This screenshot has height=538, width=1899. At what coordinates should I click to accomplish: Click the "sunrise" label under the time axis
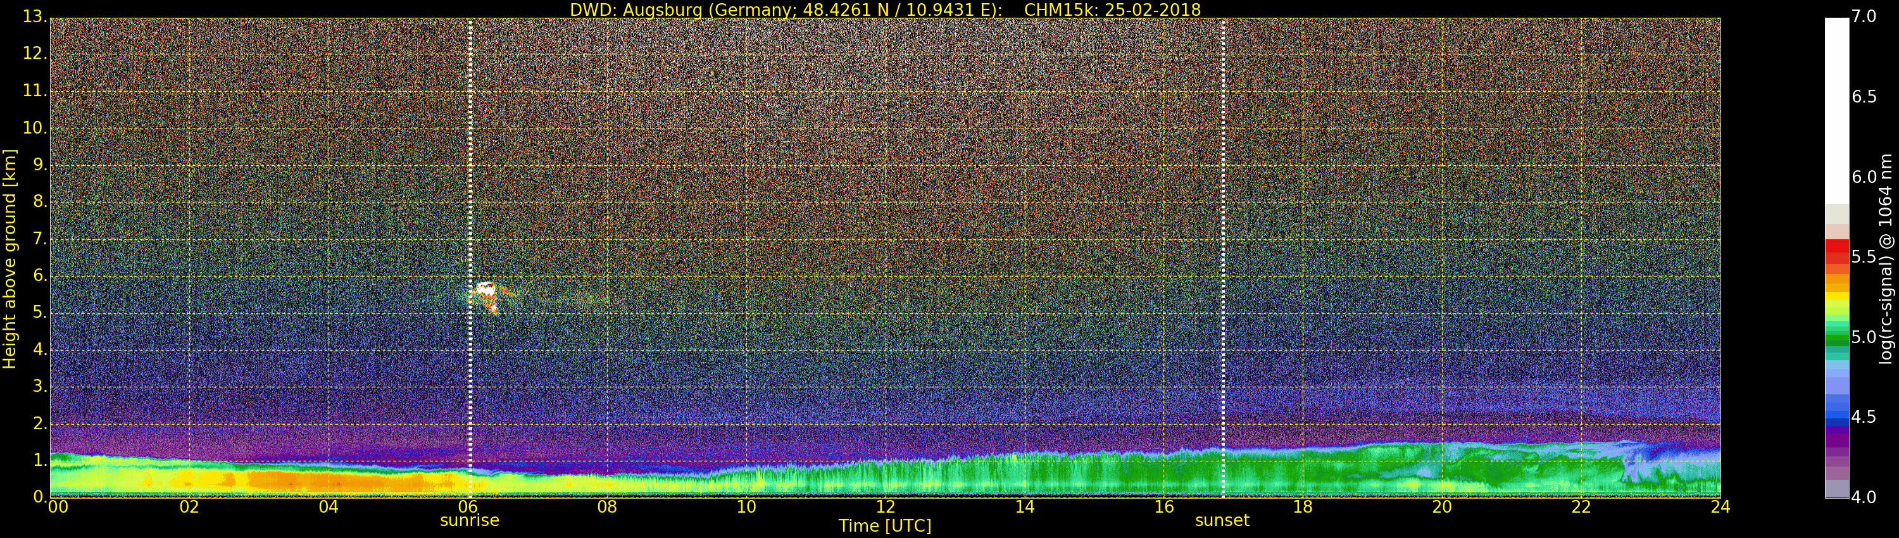pyautogui.click(x=470, y=520)
